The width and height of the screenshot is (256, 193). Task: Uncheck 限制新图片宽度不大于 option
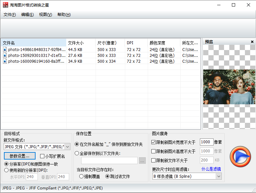154,142
